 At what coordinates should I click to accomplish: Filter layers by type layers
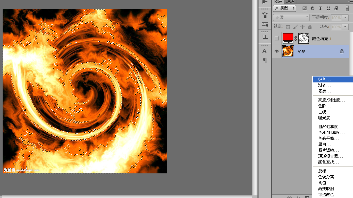320,8
